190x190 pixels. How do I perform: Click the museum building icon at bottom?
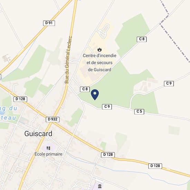[100, 186]
